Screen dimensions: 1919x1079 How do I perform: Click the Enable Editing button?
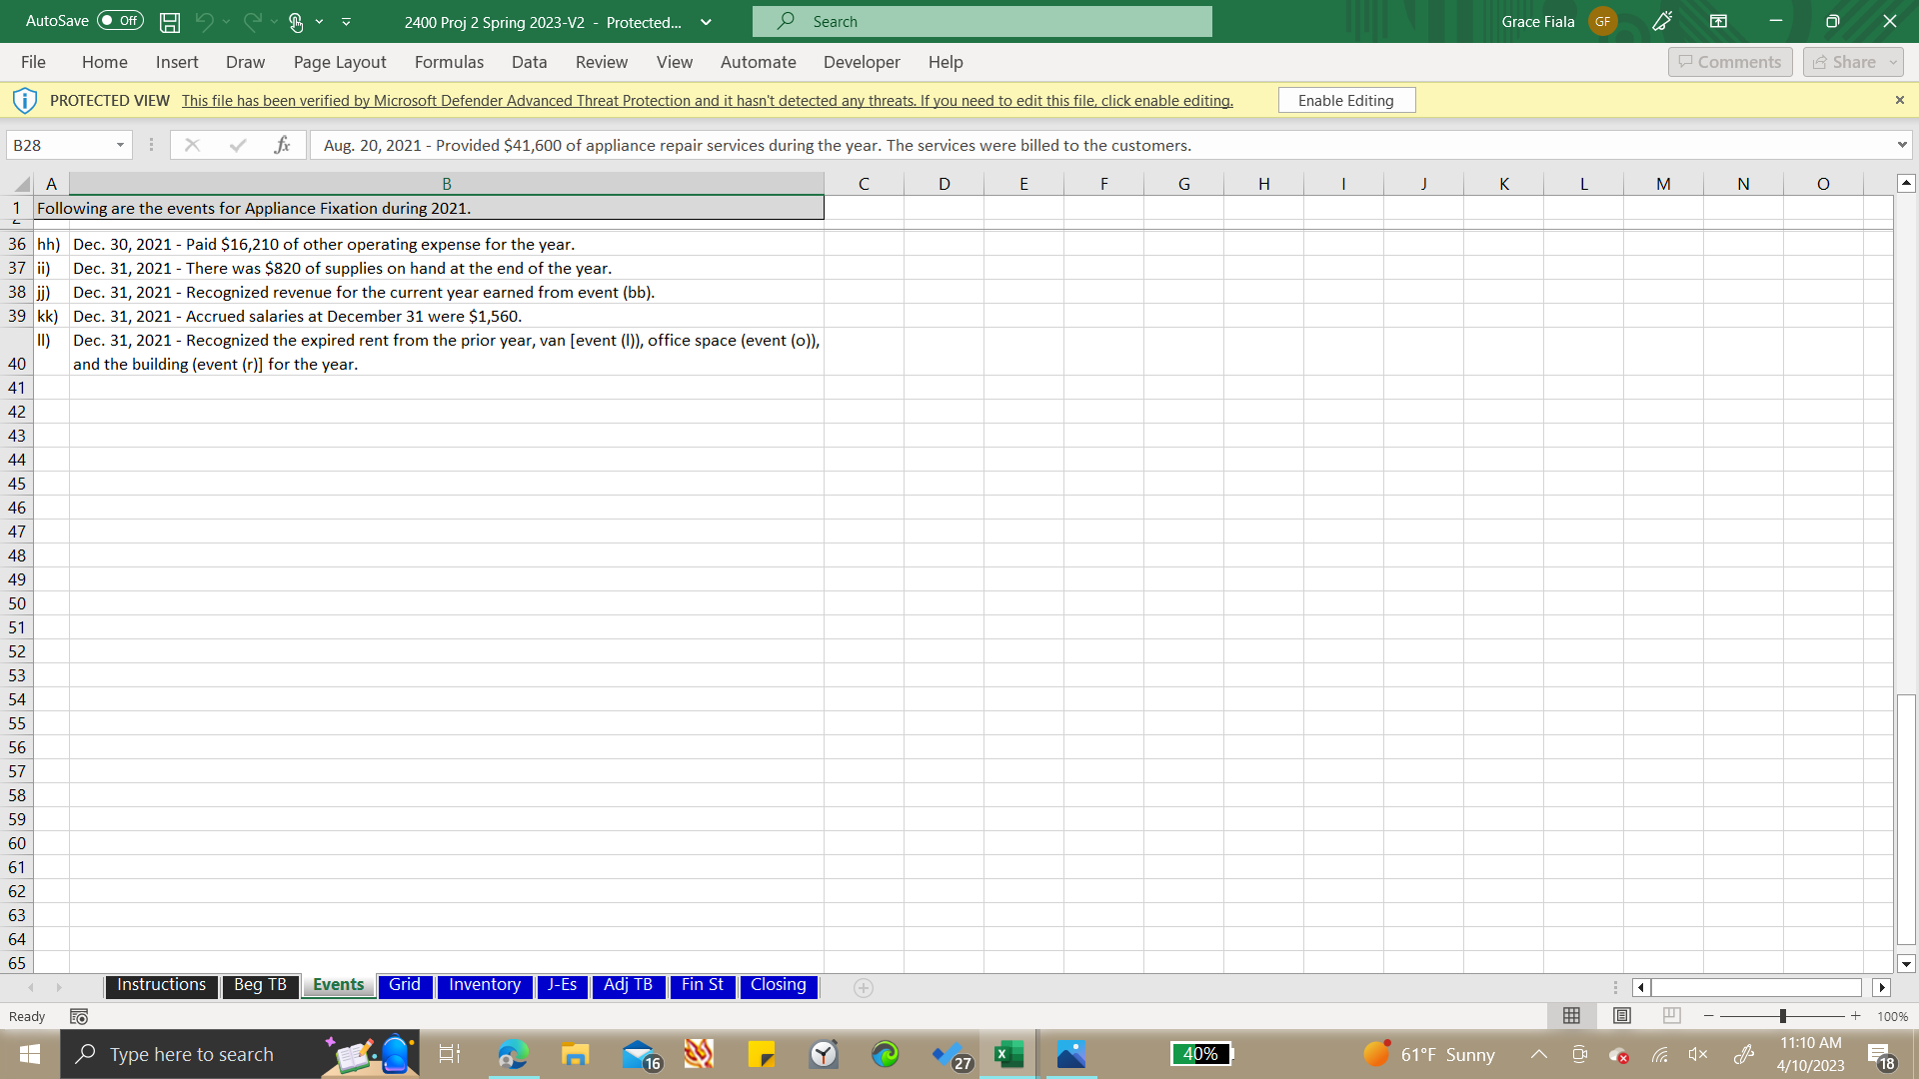pyautogui.click(x=1345, y=100)
